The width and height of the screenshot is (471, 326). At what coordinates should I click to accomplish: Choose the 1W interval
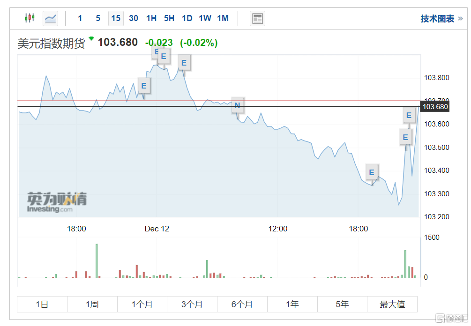click(205, 18)
